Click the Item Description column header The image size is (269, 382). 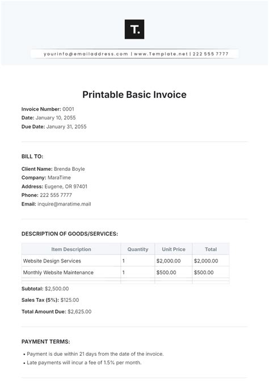pos(71,249)
